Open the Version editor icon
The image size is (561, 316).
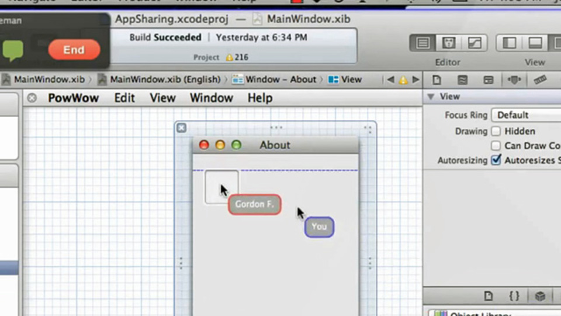(475, 43)
